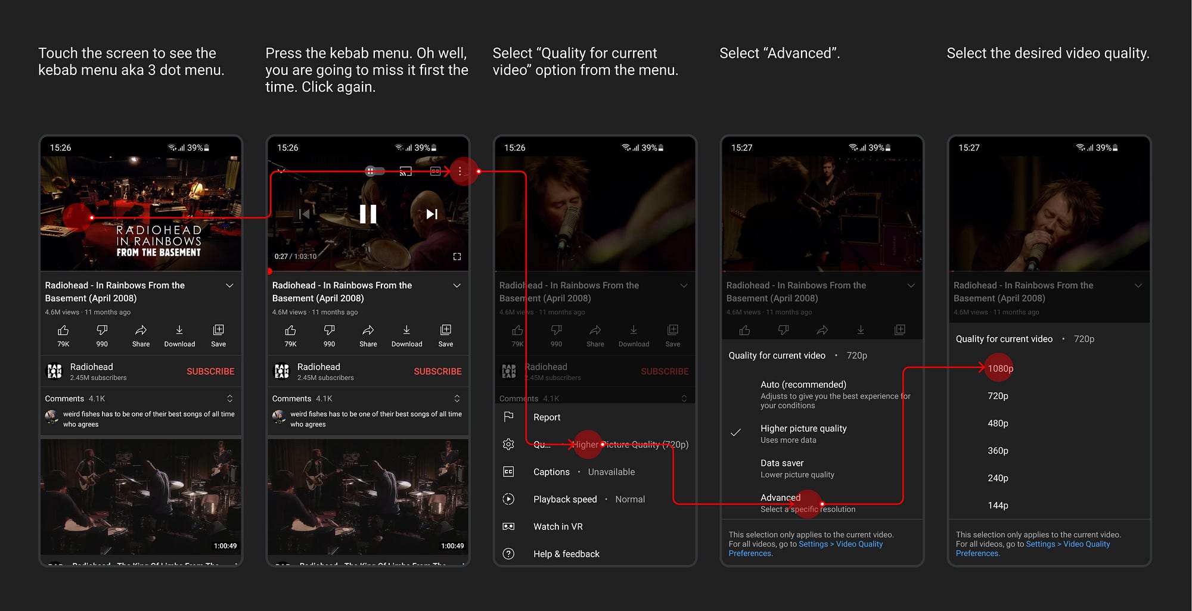Screen dimensions: 1192x611
Task: Expand the video description in the first phone
Action: 229,286
